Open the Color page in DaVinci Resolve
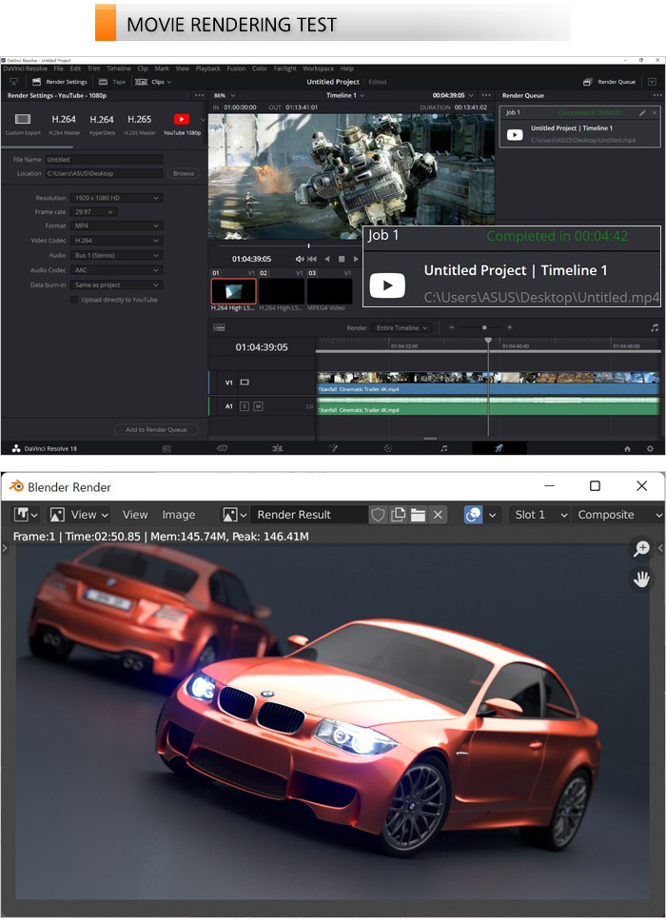 (388, 448)
